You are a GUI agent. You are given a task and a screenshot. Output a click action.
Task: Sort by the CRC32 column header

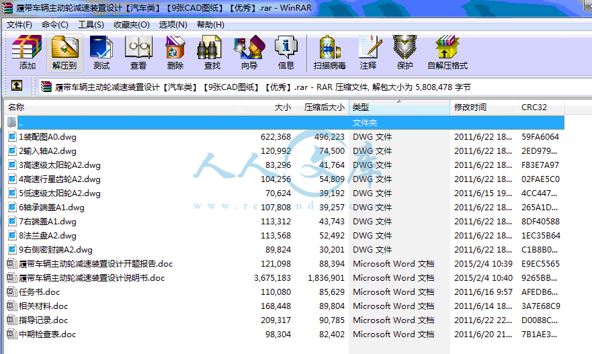point(541,107)
